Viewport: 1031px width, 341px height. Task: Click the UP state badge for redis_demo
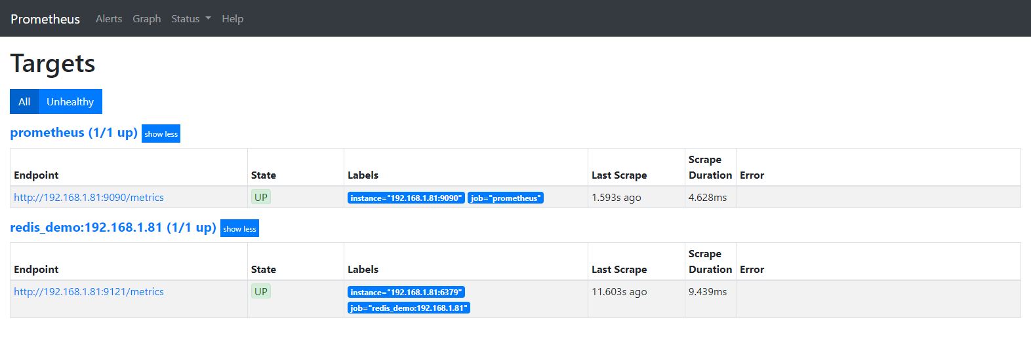[x=261, y=292]
